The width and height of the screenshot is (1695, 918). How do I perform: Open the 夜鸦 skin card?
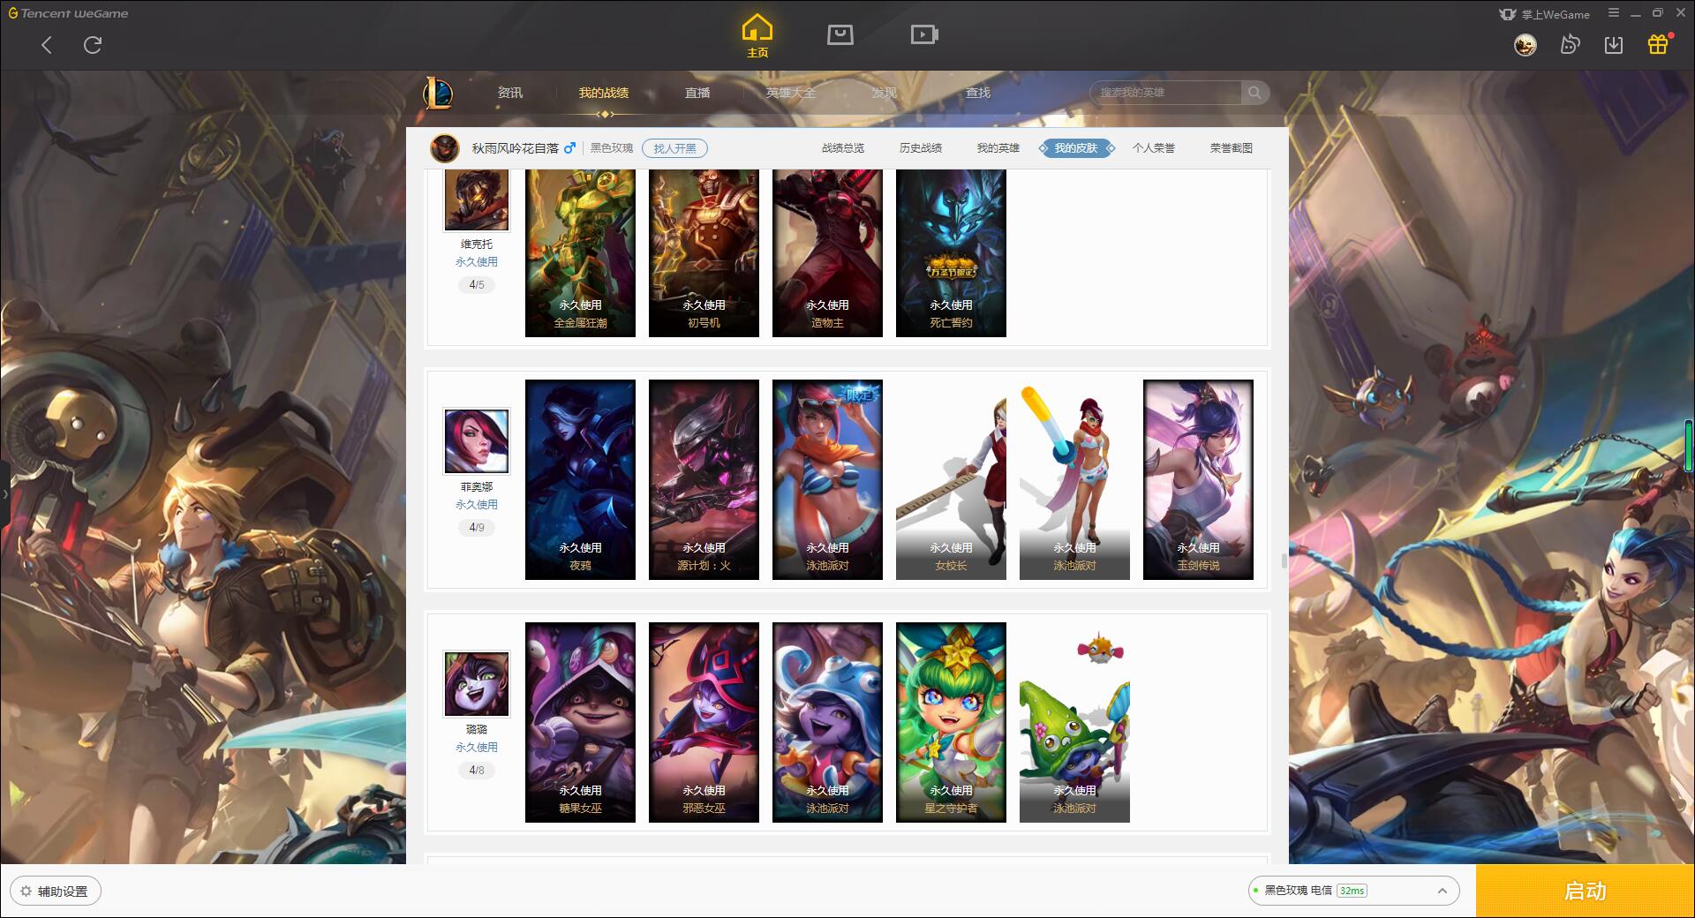click(x=580, y=479)
